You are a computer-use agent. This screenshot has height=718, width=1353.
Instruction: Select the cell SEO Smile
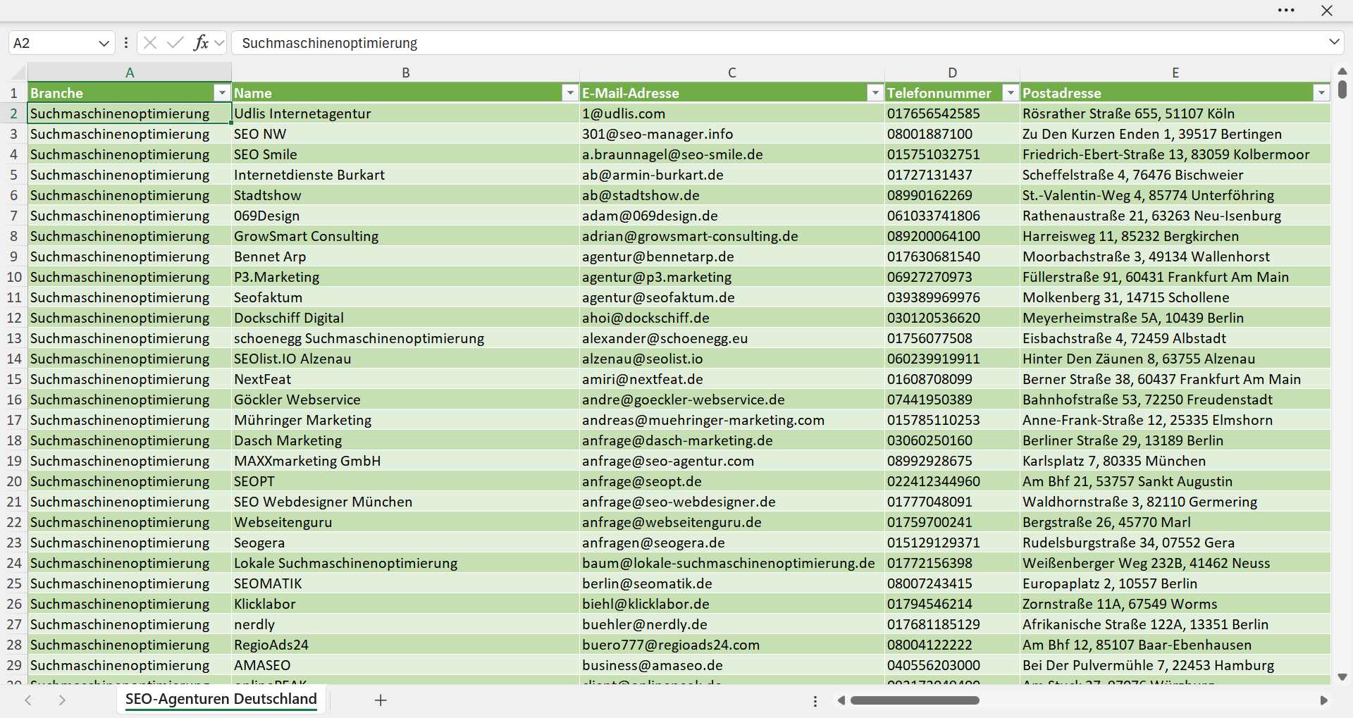coord(405,154)
